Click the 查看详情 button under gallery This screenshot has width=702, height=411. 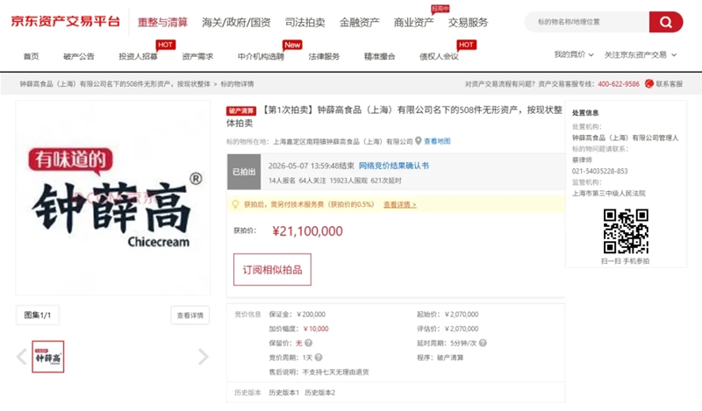click(x=190, y=315)
